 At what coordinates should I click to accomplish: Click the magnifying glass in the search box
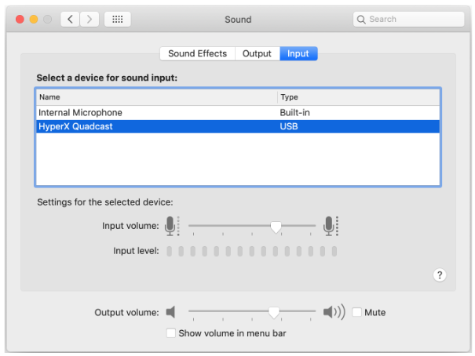tap(362, 19)
